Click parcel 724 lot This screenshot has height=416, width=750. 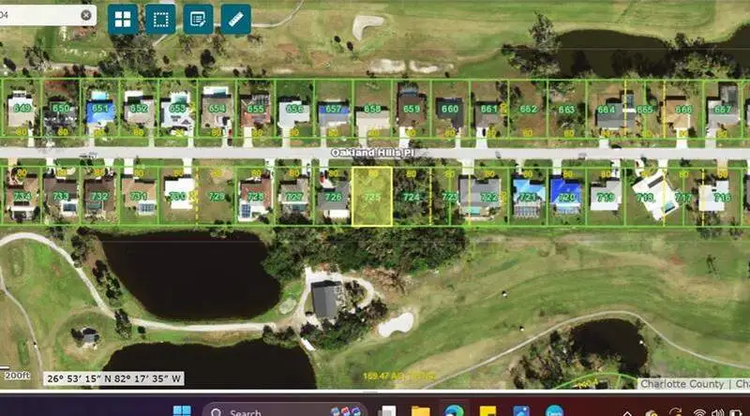tap(411, 198)
